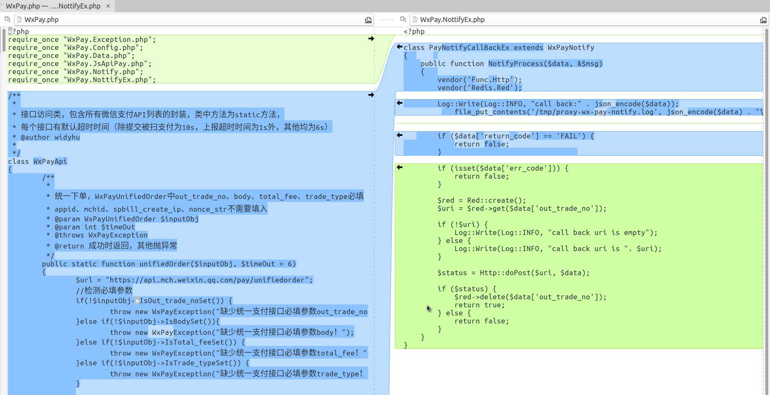
Task: Place cursor on 'require_once "WxPay.Exception.php";' line
Action: point(82,39)
